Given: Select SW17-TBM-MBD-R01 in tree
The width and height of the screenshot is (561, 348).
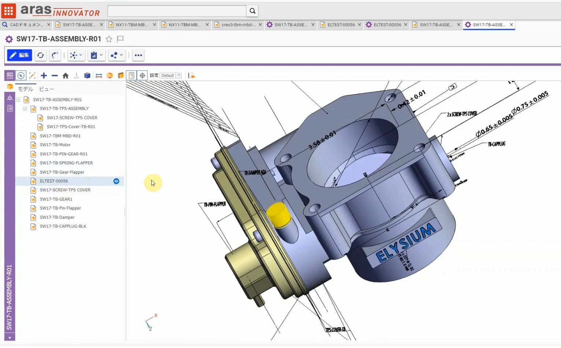Looking at the screenshot, I should (60, 136).
